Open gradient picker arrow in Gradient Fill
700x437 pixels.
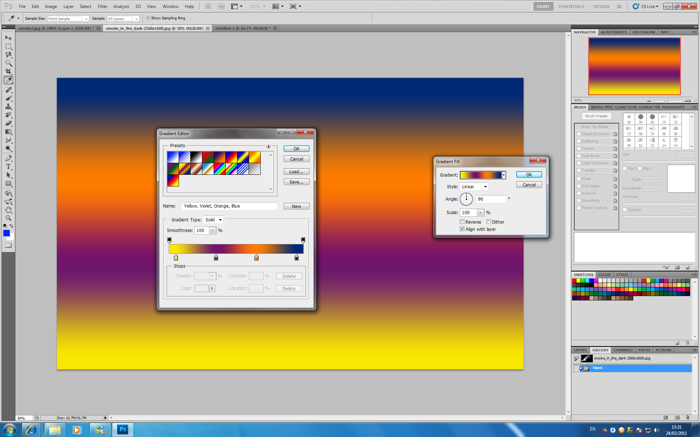503,175
